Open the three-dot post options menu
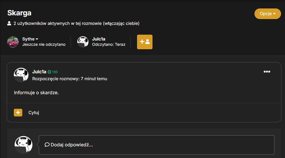The height and width of the screenshot is (158, 285). point(267,72)
